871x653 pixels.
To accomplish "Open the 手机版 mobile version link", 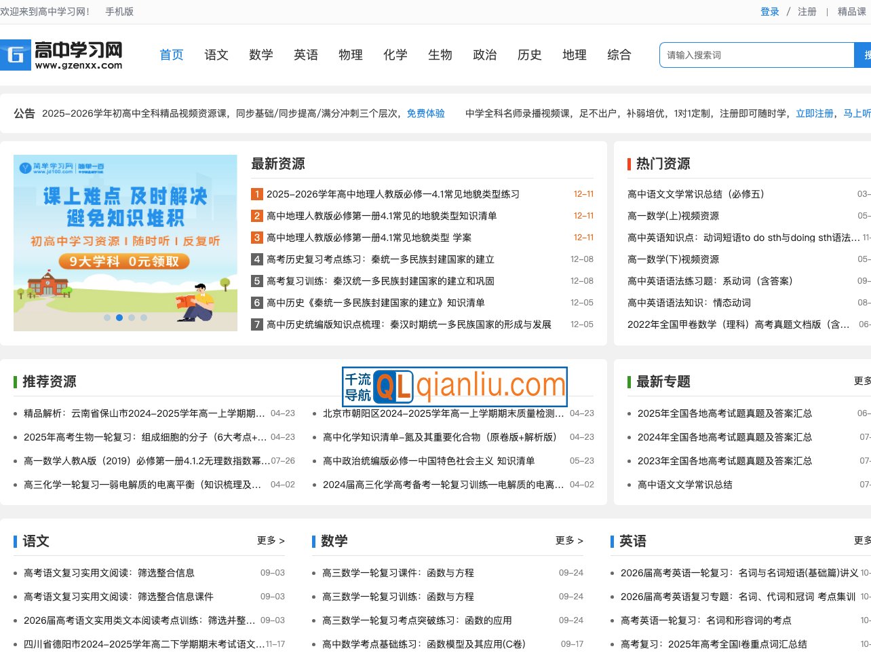I will [119, 12].
